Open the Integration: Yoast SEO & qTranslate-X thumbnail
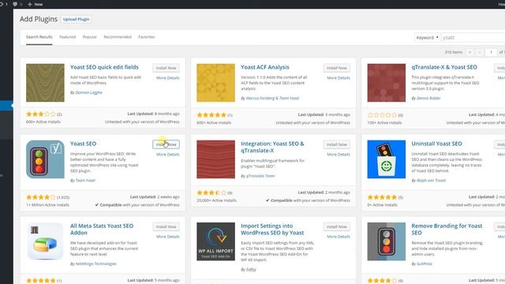 click(x=215, y=159)
